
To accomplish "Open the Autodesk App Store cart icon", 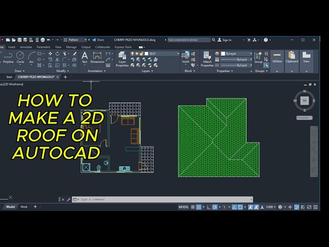I will point(249,40).
